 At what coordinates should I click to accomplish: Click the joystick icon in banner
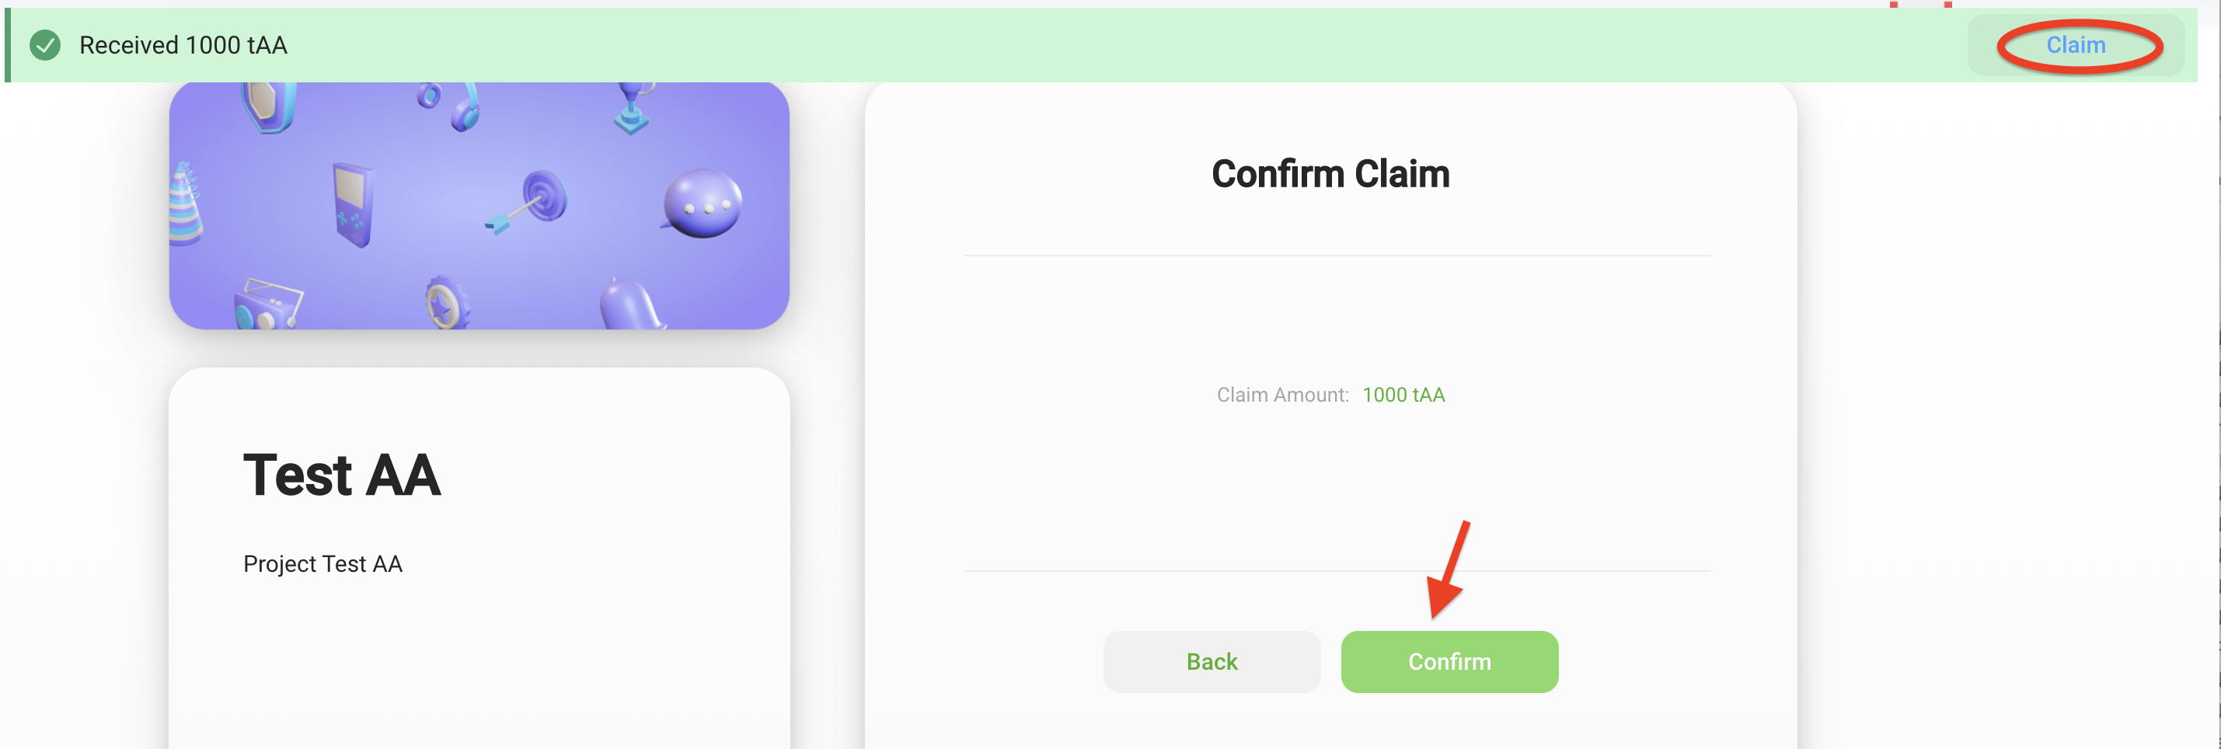point(633,110)
